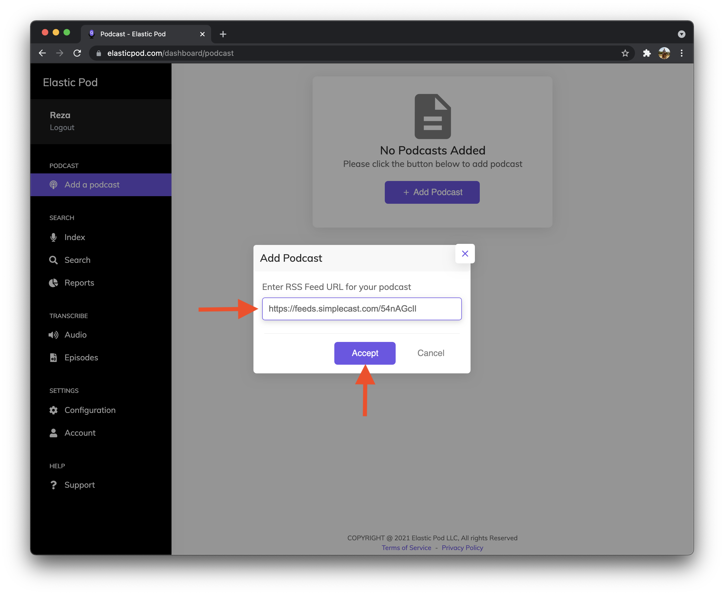The height and width of the screenshot is (595, 724).
Task: Click the question mark icon next to Support
Action: [53, 485]
